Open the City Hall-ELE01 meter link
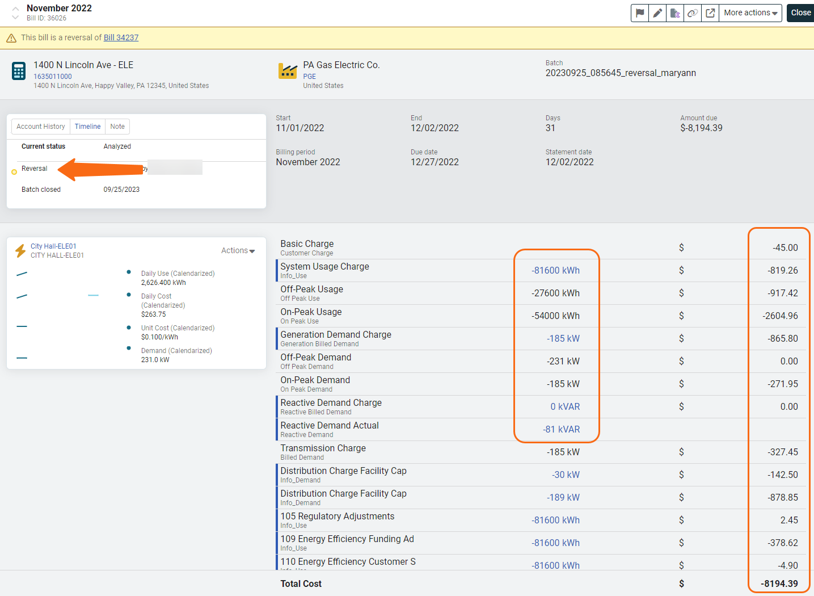This screenshot has height=596, width=814. click(x=53, y=246)
